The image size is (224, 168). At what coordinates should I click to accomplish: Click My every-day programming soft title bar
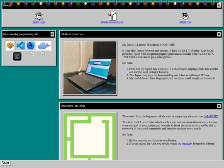pos(29,34)
